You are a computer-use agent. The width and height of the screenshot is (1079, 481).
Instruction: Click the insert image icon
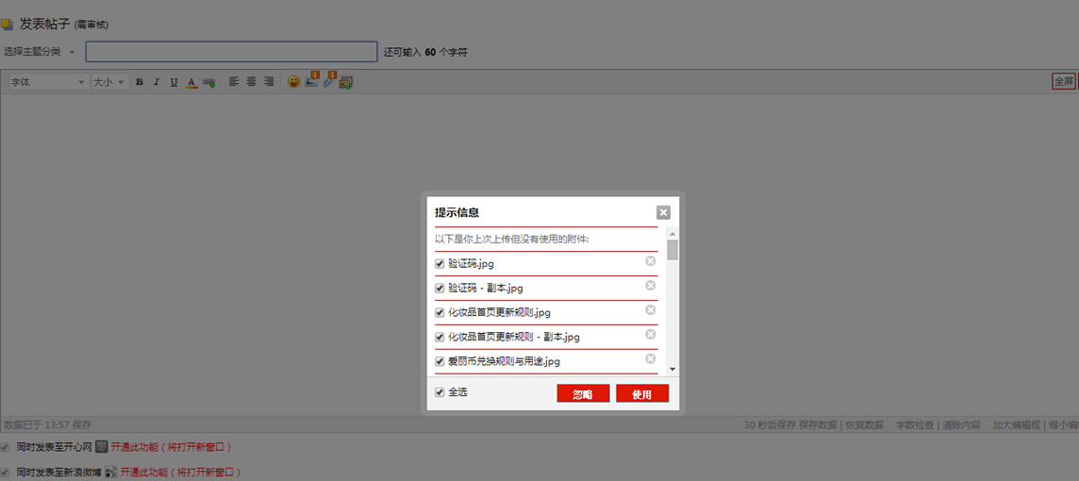click(x=312, y=80)
